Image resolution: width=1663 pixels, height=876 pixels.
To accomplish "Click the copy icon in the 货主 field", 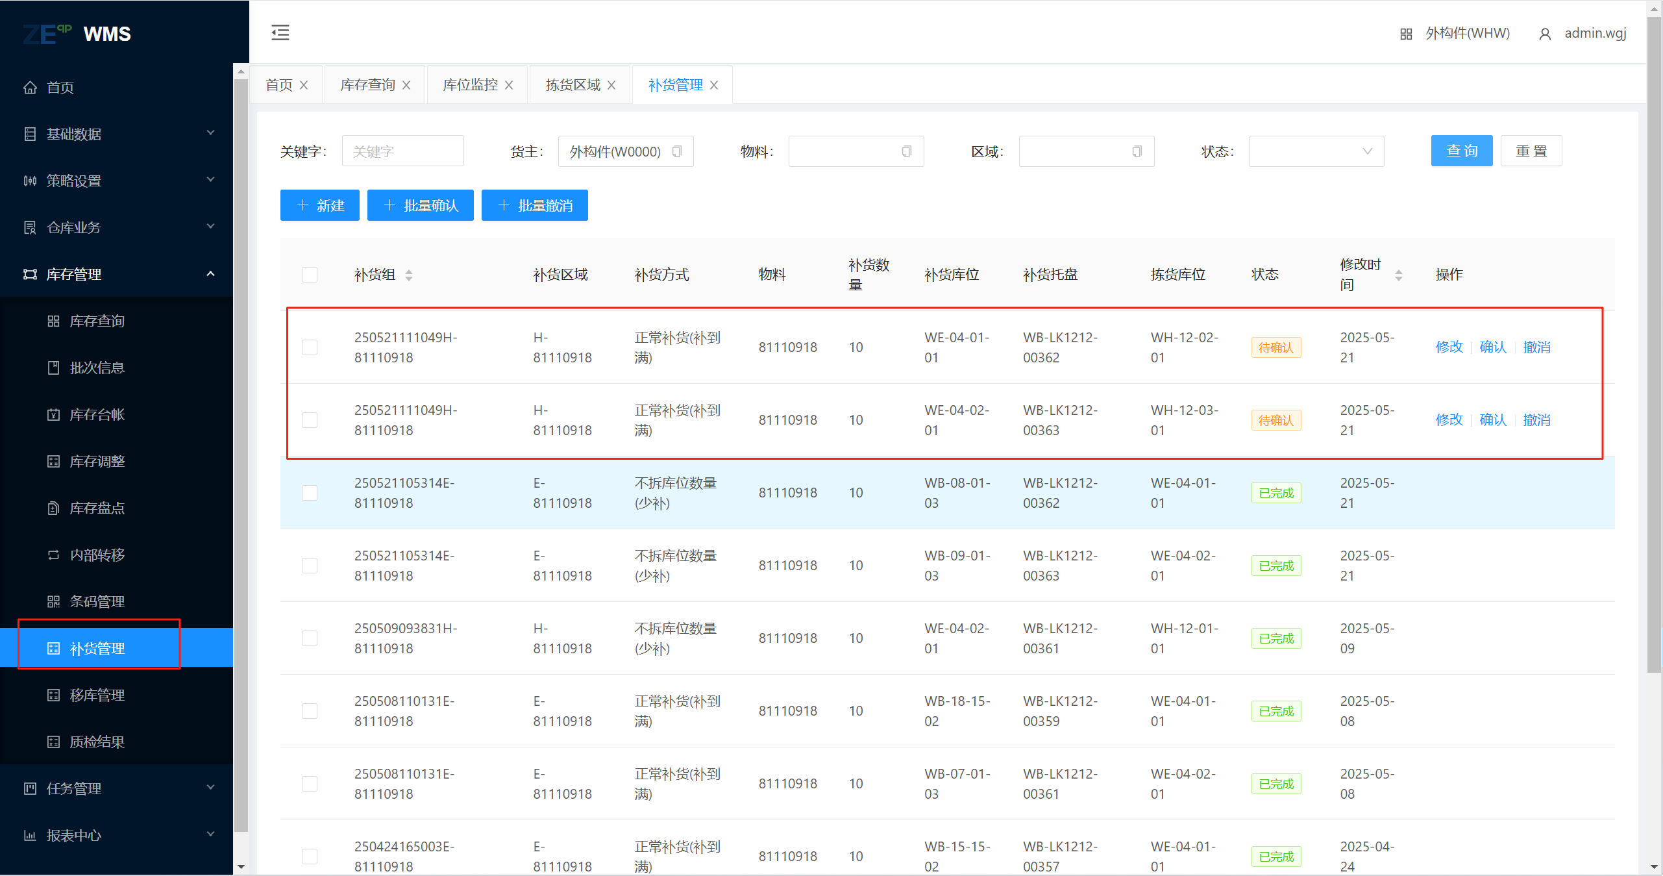I will (x=677, y=151).
